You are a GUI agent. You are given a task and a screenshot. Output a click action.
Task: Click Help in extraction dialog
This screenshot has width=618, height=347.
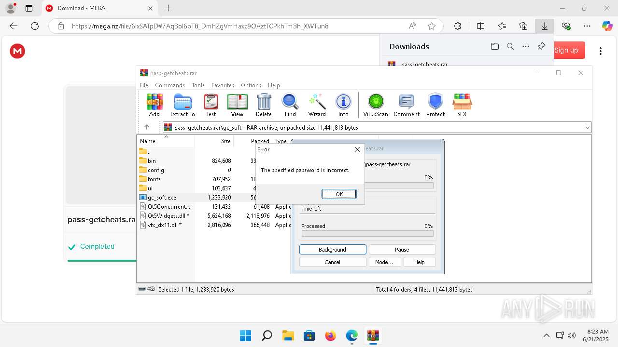(420, 262)
